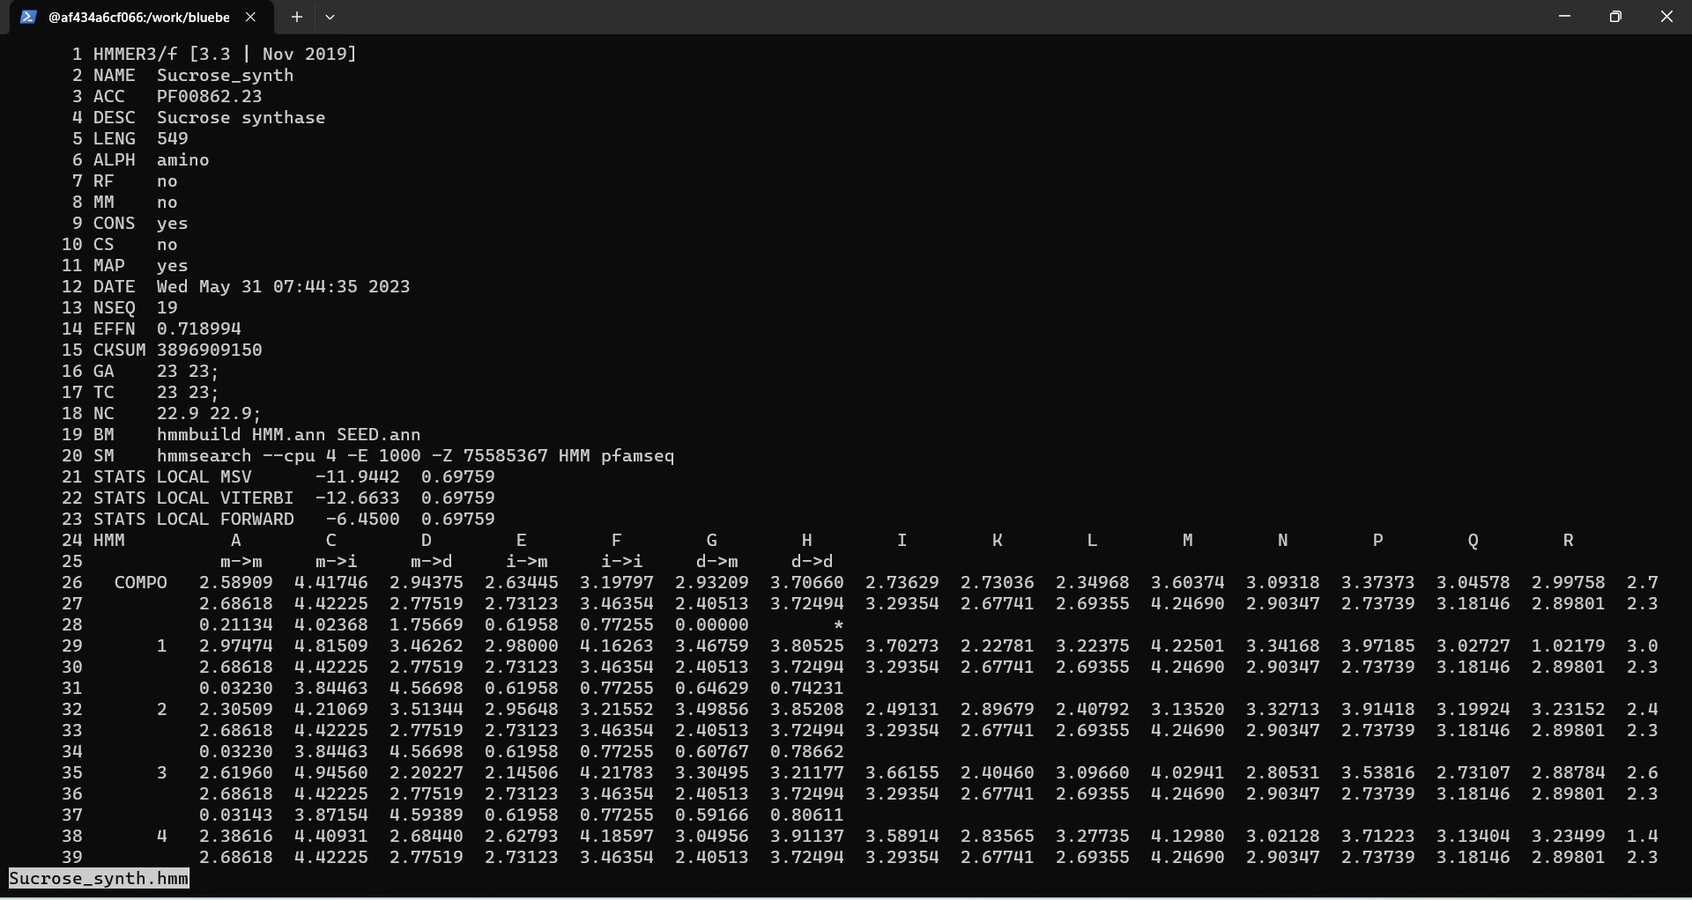Viewport: 1692px width, 900px height.
Task: Click the date 'Wed May 31 07:44:35 2023'
Action: coord(284,286)
